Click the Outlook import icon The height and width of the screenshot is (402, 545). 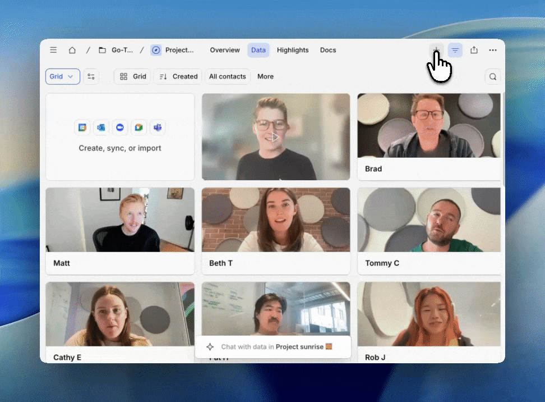[x=101, y=127]
